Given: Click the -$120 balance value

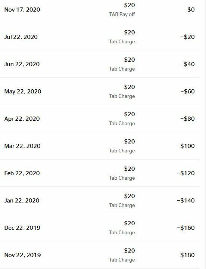Looking at the screenshot, I should tap(186, 173).
